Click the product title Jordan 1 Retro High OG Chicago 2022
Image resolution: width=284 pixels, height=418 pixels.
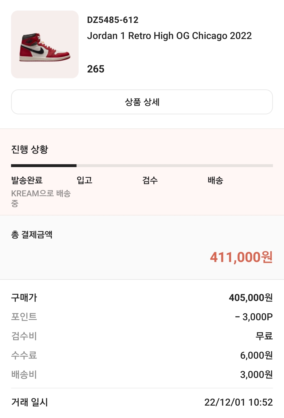(169, 36)
